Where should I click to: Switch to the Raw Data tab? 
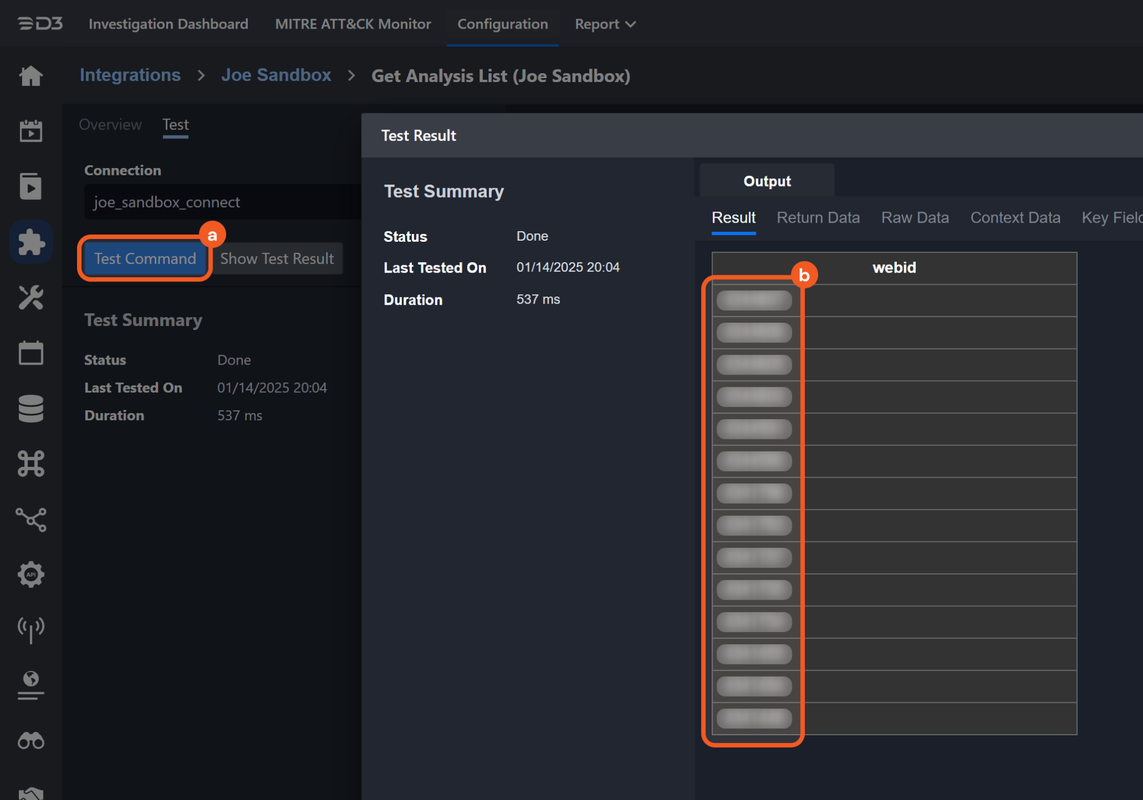(915, 218)
